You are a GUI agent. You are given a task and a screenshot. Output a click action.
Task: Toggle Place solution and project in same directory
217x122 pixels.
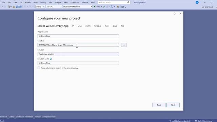pos(39,68)
